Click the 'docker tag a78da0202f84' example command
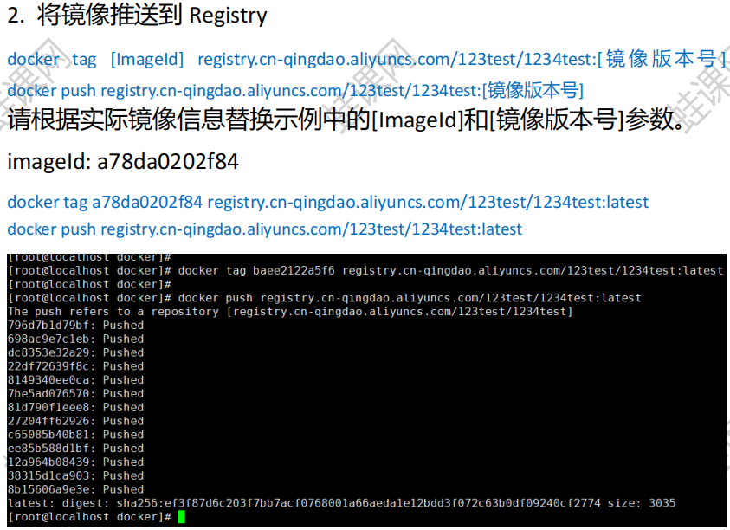 [327, 202]
